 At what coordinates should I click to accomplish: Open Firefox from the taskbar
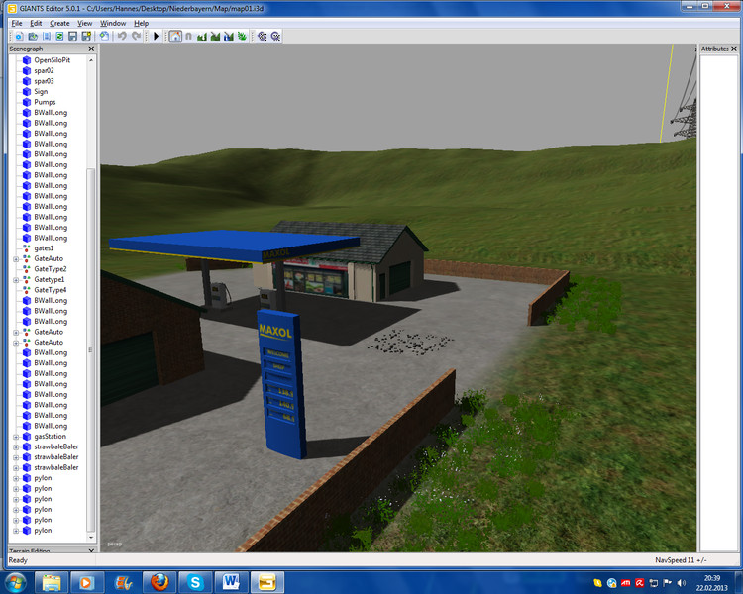[x=159, y=582]
